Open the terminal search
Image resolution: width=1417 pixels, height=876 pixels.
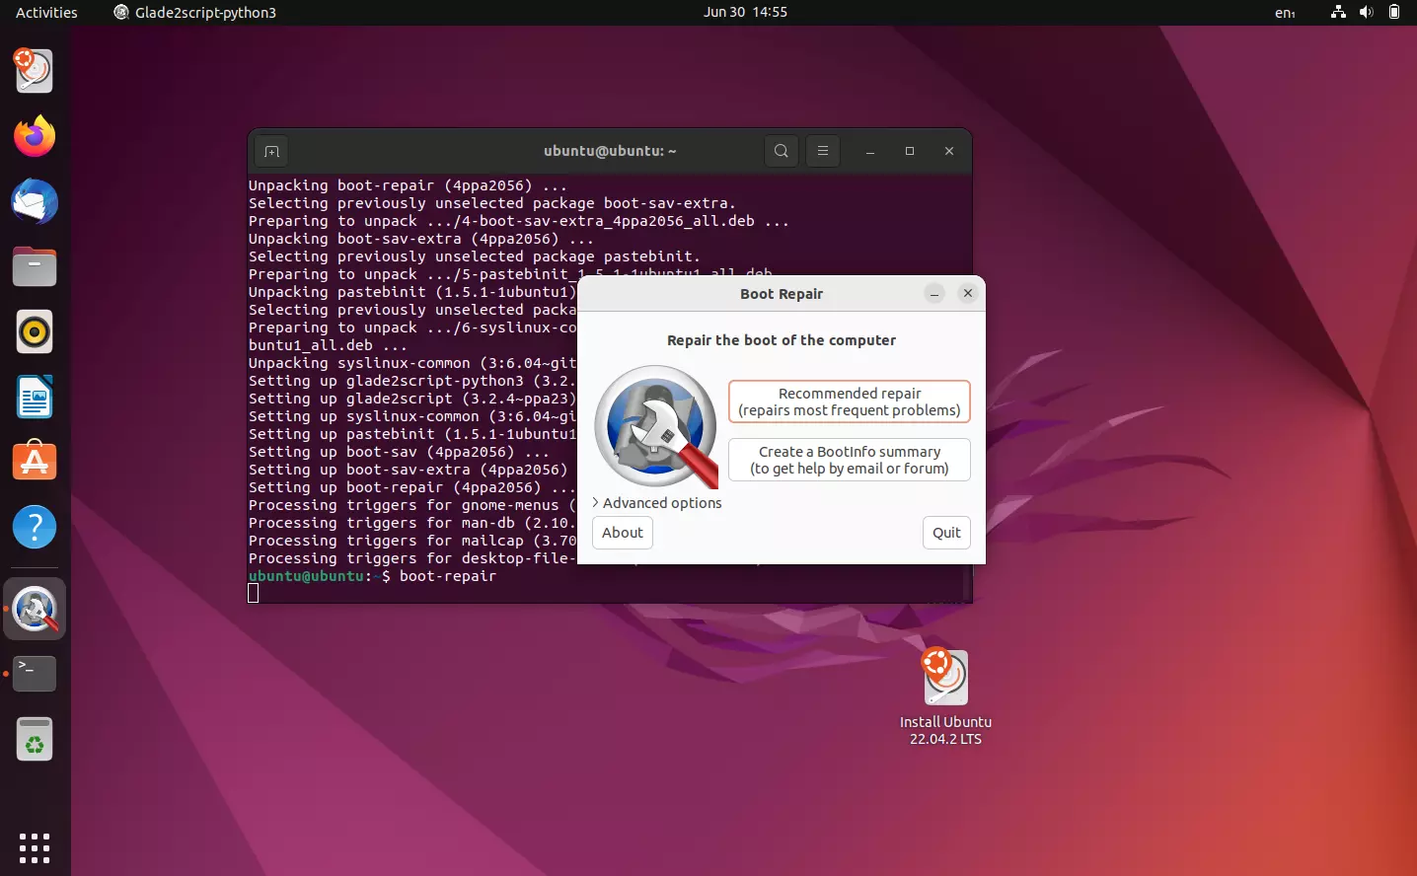coord(781,151)
